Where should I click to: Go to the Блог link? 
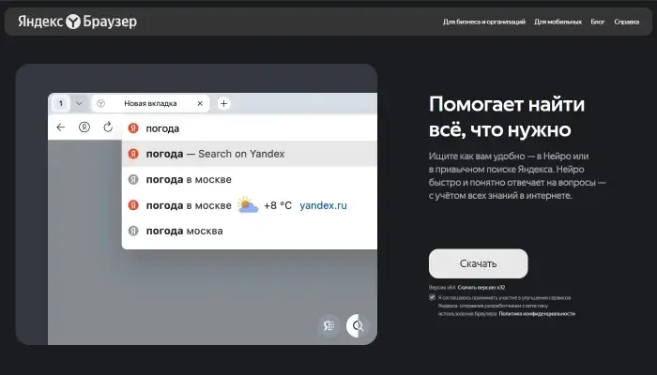pos(598,22)
